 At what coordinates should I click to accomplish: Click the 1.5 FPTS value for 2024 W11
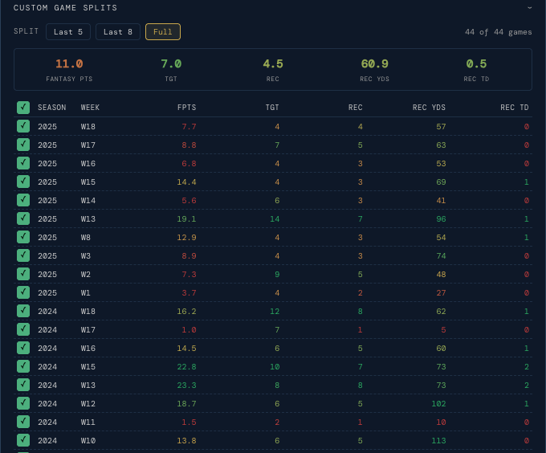[x=189, y=422]
